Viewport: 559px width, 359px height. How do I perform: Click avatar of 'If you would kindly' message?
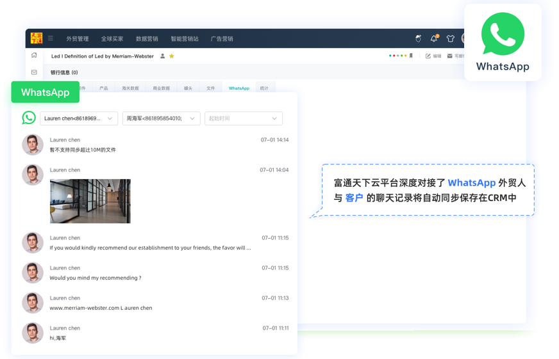coord(33,243)
